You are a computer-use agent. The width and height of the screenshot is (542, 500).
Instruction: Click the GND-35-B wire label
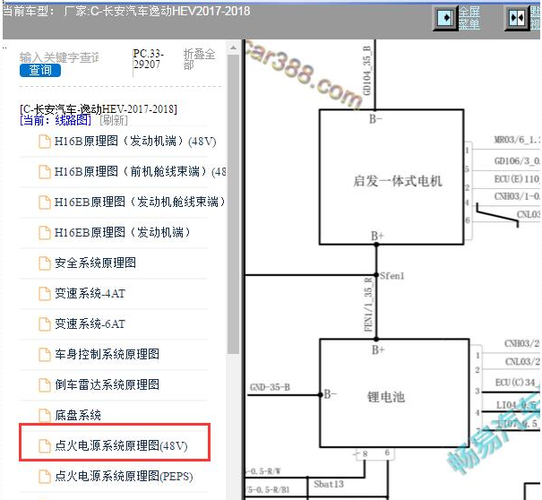point(270,387)
